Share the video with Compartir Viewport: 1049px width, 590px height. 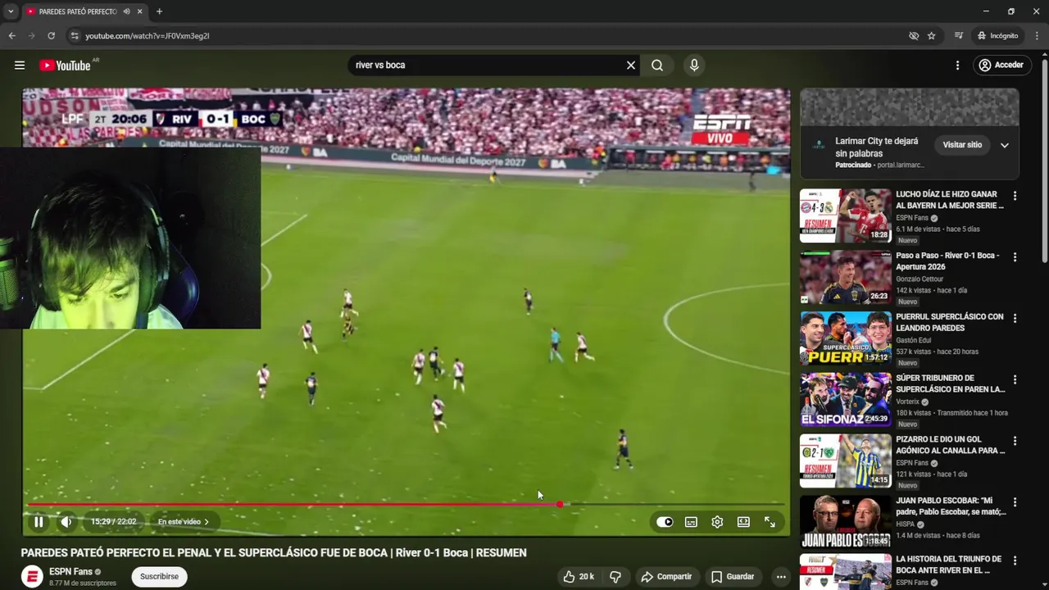(666, 577)
